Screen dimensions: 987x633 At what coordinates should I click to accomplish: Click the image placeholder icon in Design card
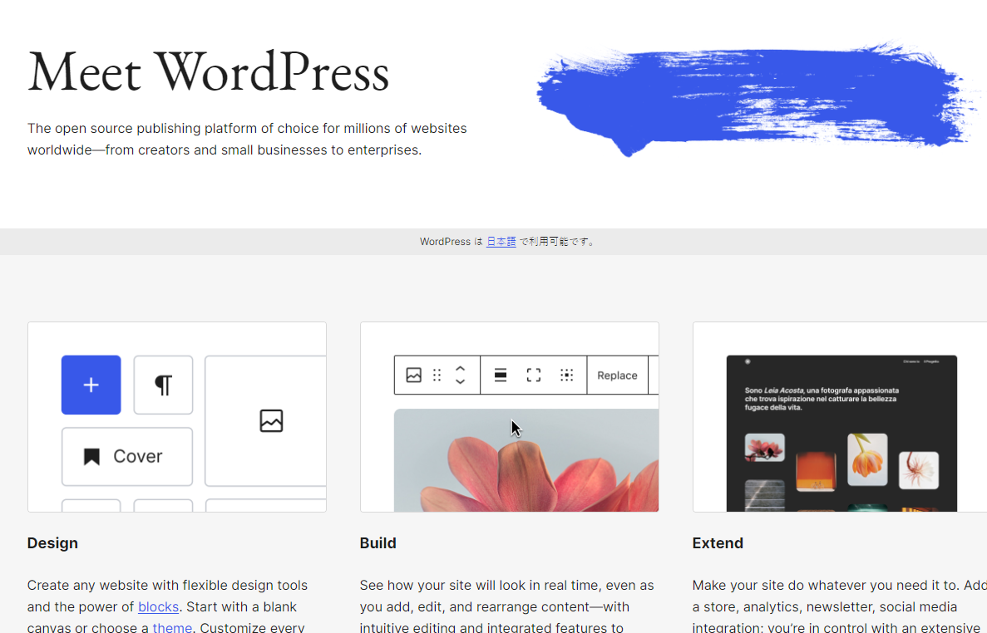coord(271,420)
